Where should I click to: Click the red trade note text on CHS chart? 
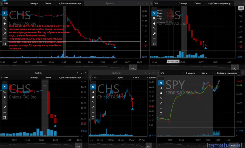pos(39,37)
